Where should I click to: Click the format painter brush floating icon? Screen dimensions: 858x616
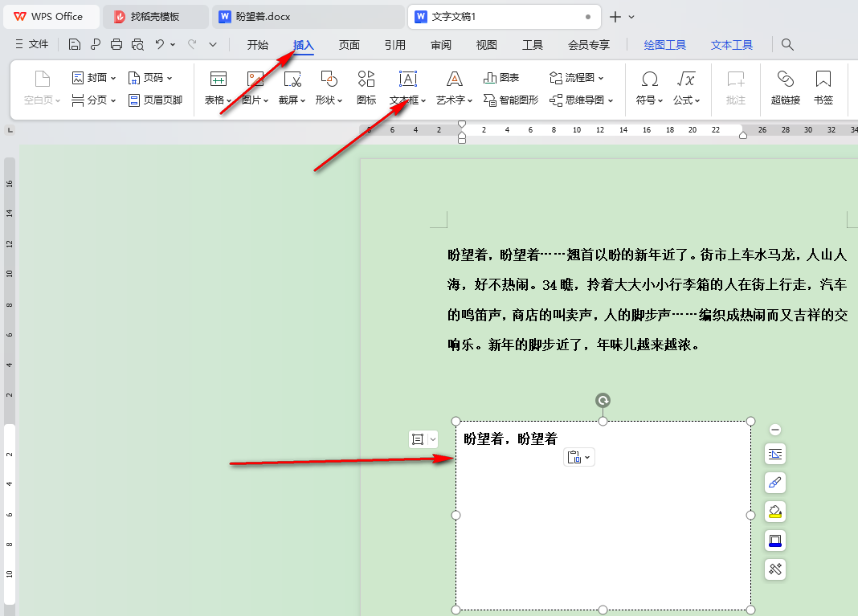(774, 483)
